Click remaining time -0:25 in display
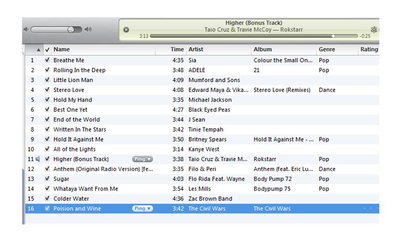Viewport: 394px width, 236px height. (365, 36)
